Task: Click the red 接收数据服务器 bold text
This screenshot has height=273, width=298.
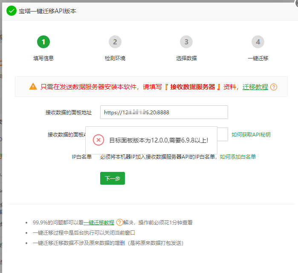Action: (193, 87)
